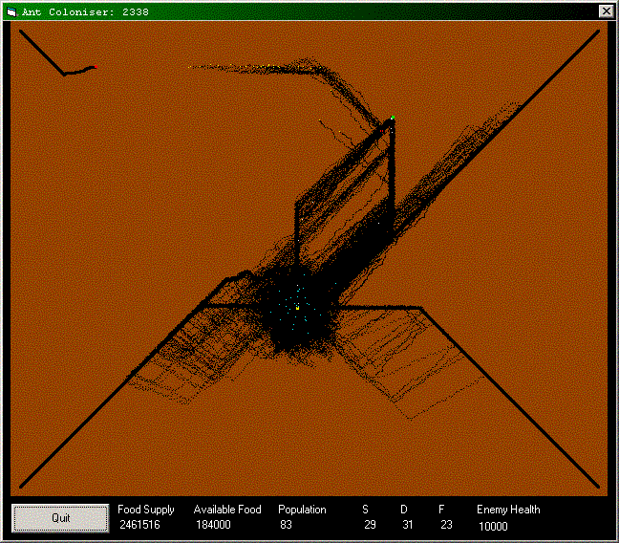Click the F value 23

[446, 525]
